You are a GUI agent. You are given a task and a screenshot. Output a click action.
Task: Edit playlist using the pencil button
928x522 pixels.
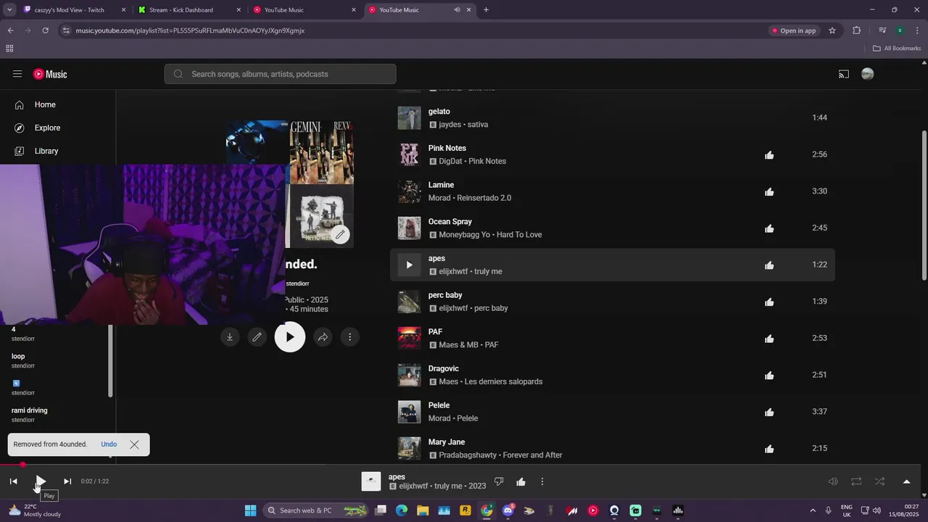point(257,337)
